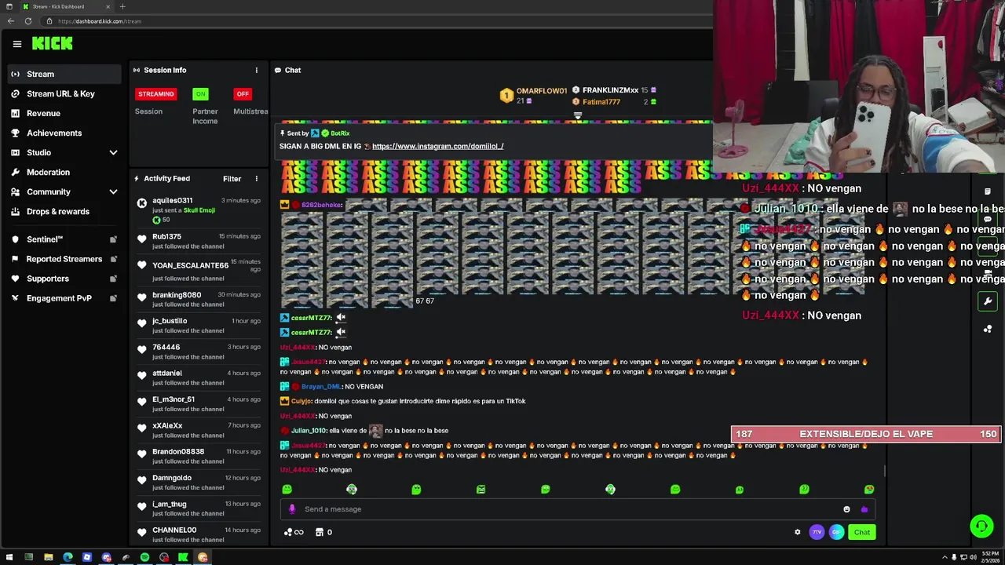The height and width of the screenshot is (565, 1005).
Task: Collapse the chat leaderboard arrow
Action: coord(578,116)
